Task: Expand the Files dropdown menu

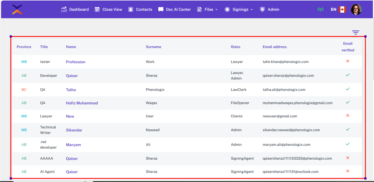Action: click(207, 9)
